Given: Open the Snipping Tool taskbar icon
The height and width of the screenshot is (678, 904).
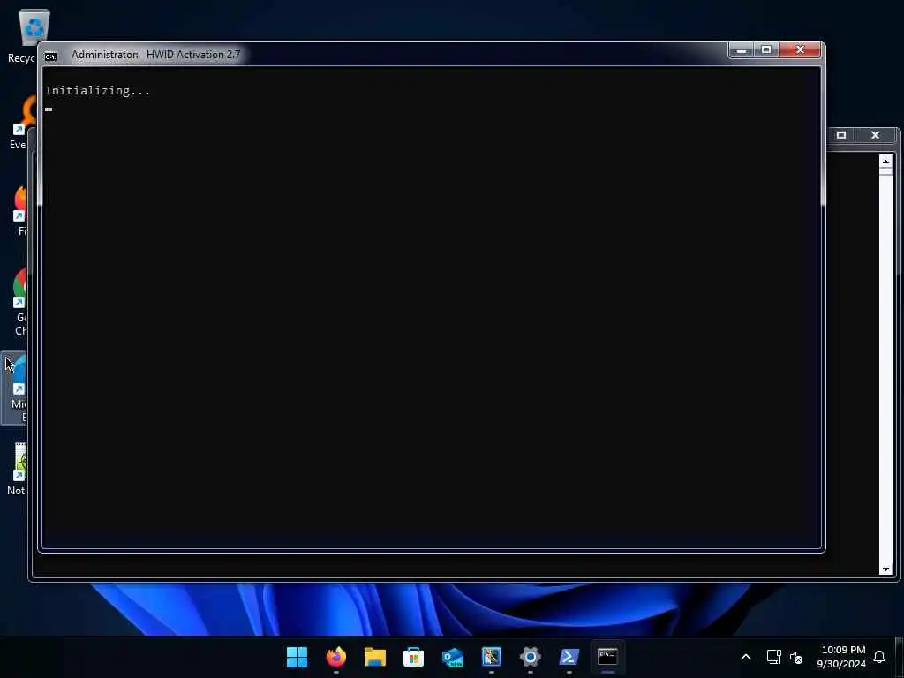Looking at the screenshot, I should (491, 657).
